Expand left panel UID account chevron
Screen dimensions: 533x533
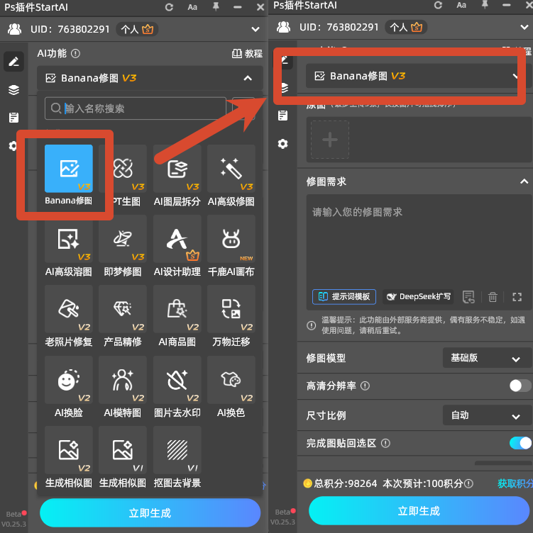pyautogui.click(x=255, y=30)
